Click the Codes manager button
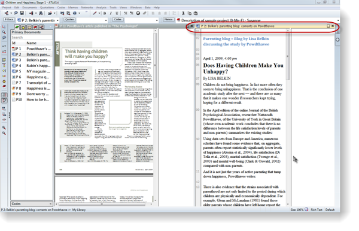Screen dimensions: 359x231 (118, 20)
